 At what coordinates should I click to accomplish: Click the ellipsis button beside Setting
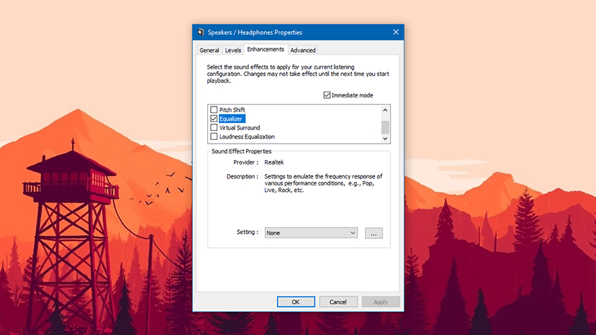374,233
